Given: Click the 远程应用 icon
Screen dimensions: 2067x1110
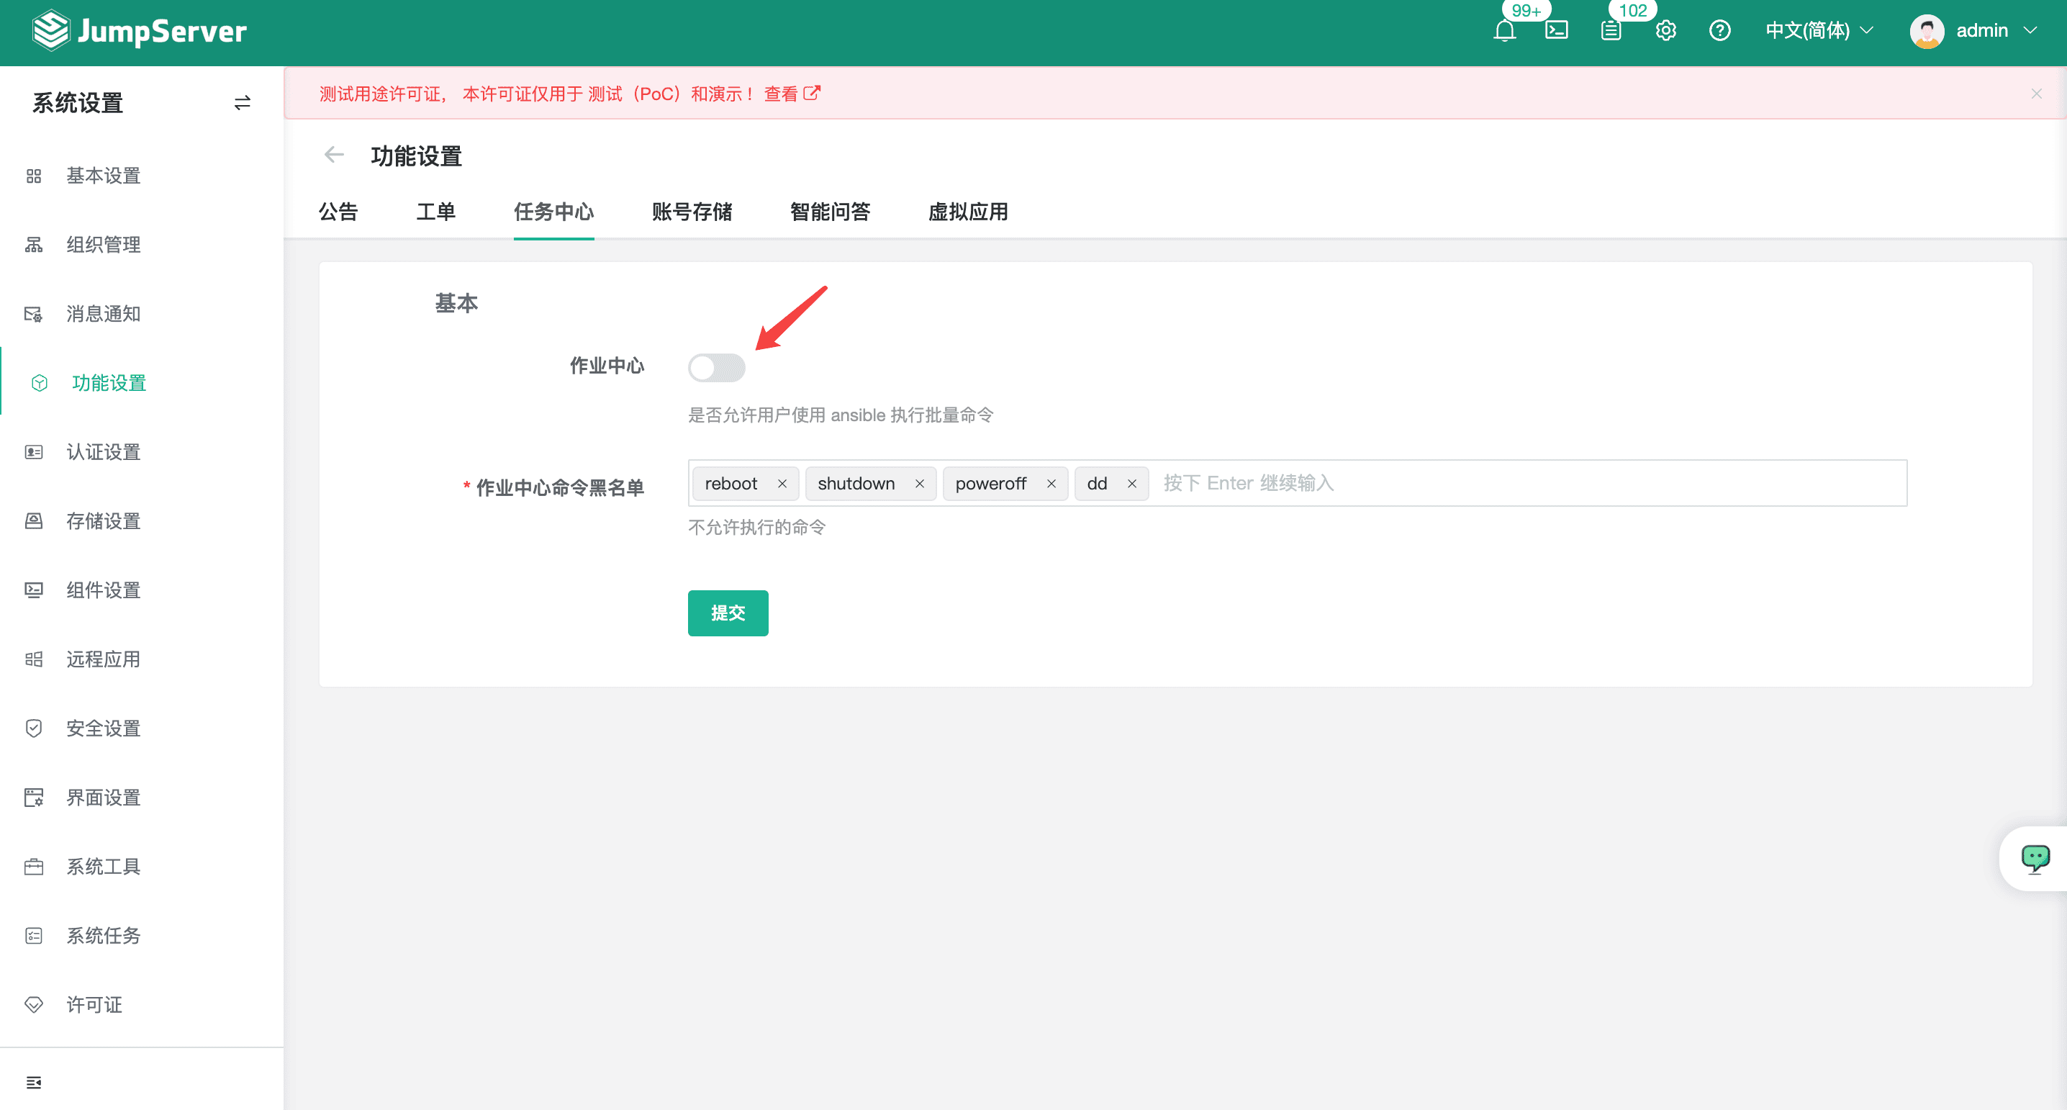Looking at the screenshot, I should coord(34,659).
